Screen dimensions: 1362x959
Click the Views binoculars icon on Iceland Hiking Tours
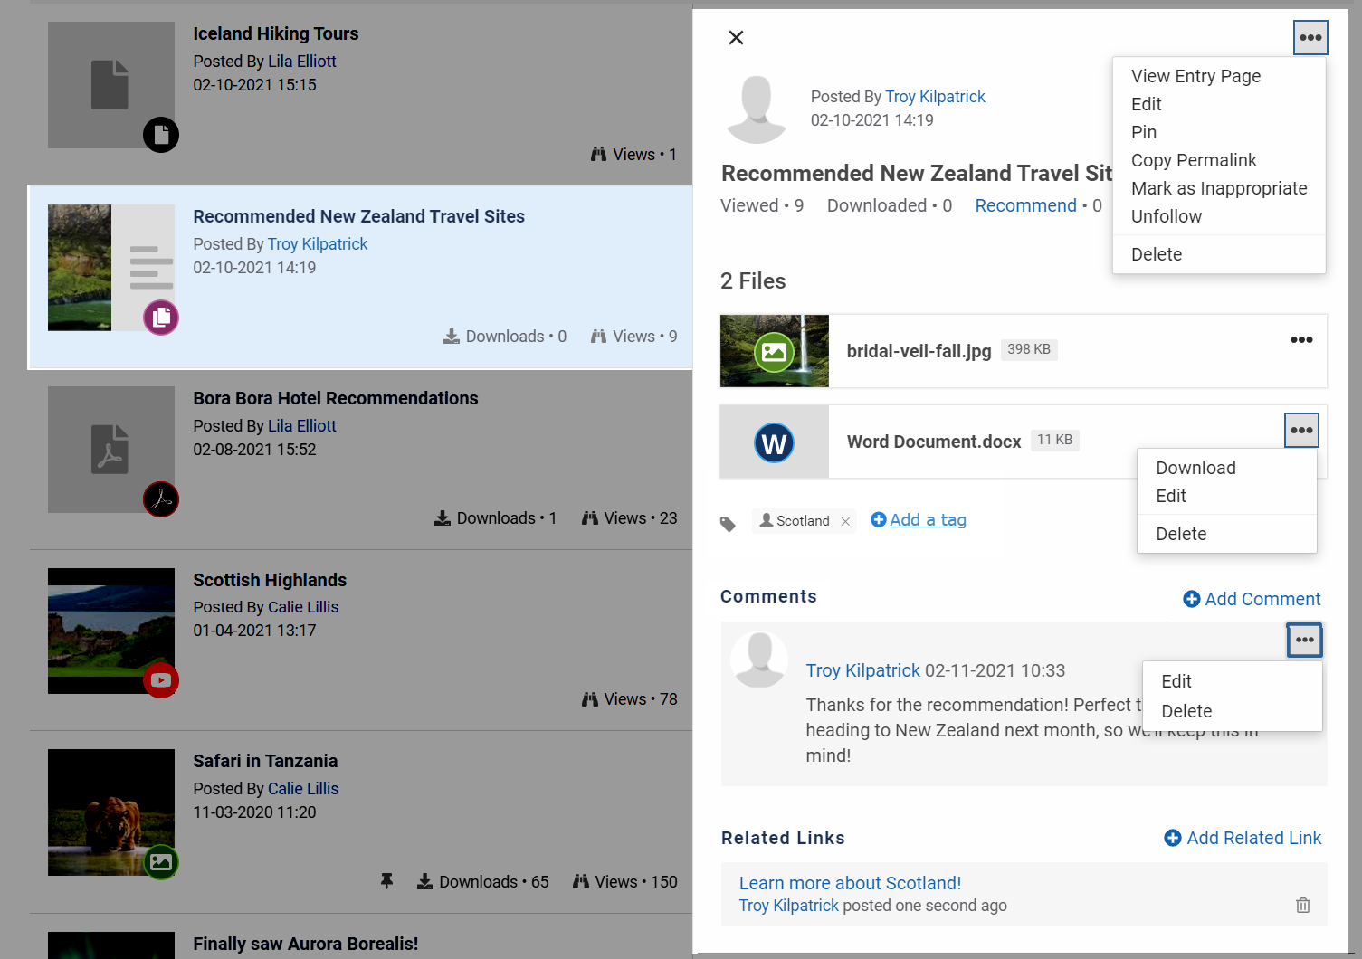click(x=599, y=155)
